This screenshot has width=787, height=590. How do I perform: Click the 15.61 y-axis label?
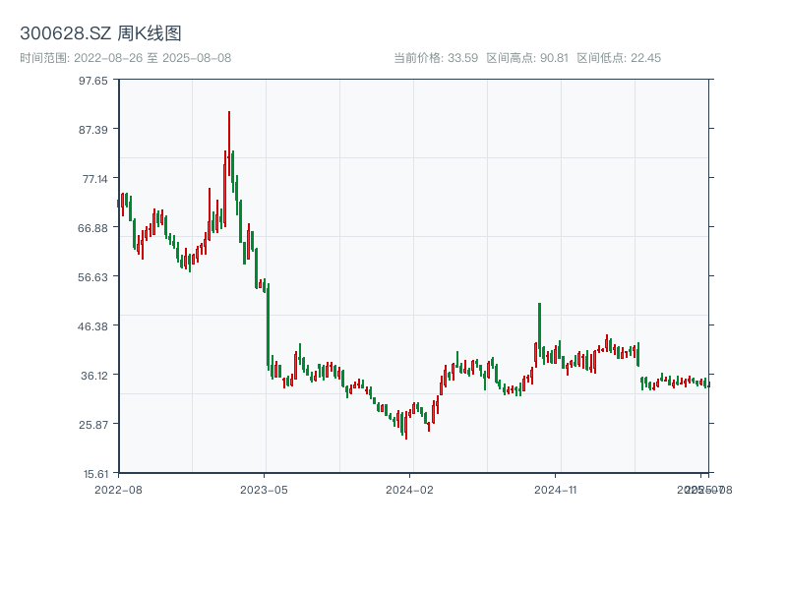point(93,473)
